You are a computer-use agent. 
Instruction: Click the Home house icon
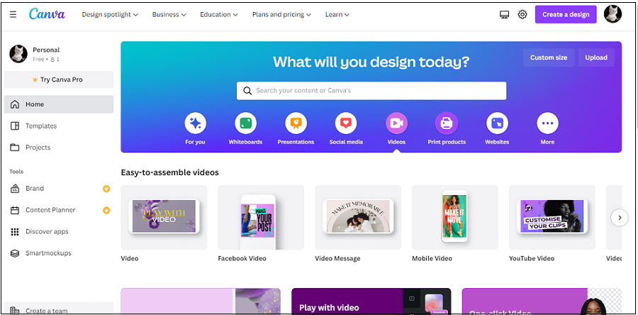coord(15,104)
